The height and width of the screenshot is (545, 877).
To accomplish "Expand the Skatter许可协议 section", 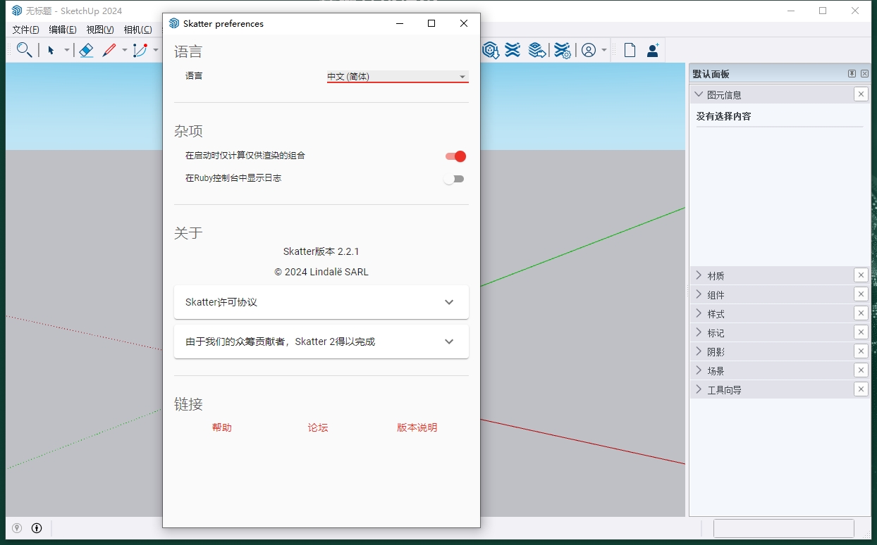I will click(321, 302).
